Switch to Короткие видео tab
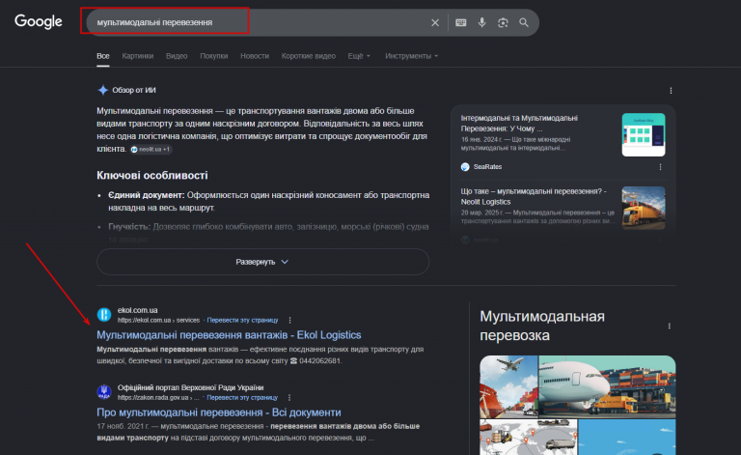741x455 pixels. click(308, 56)
